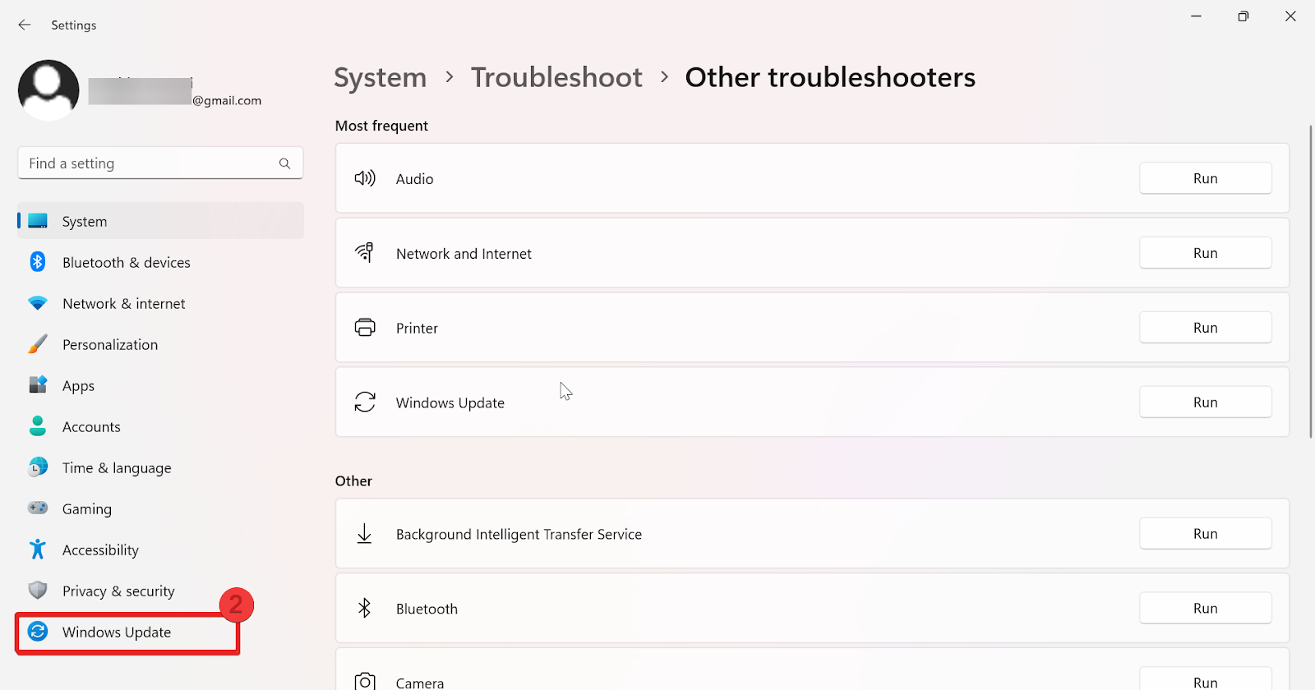Select the Printer icon

coord(365,327)
